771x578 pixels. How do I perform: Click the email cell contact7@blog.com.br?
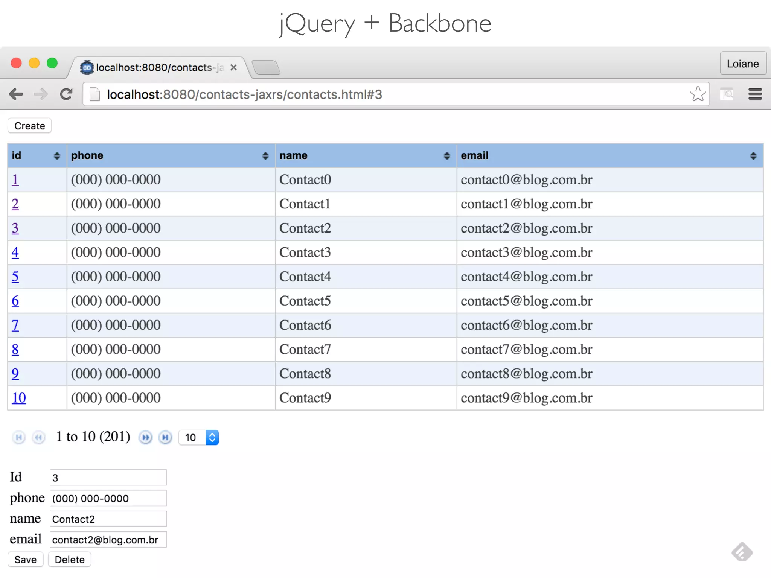click(x=610, y=350)
